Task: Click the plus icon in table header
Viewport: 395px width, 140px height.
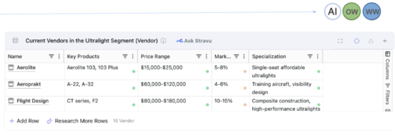Action: click(x=385, y=41)
